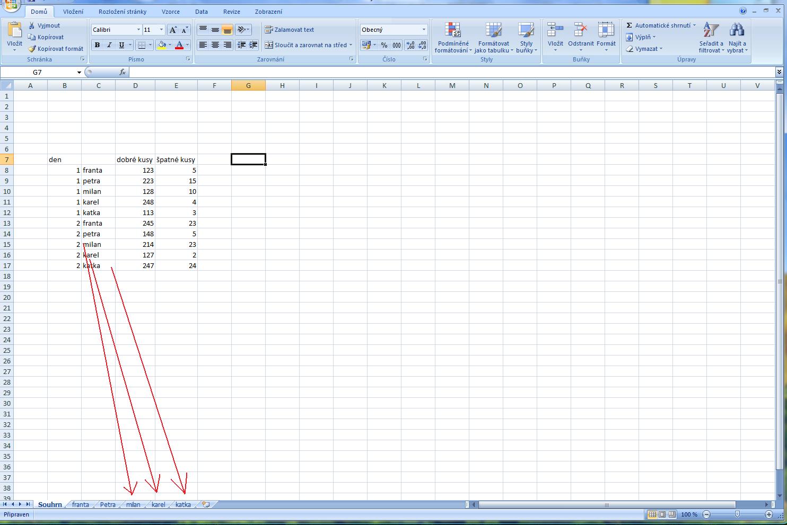
Task: Open the Data ribbon tab
Action: pos(202,12)
